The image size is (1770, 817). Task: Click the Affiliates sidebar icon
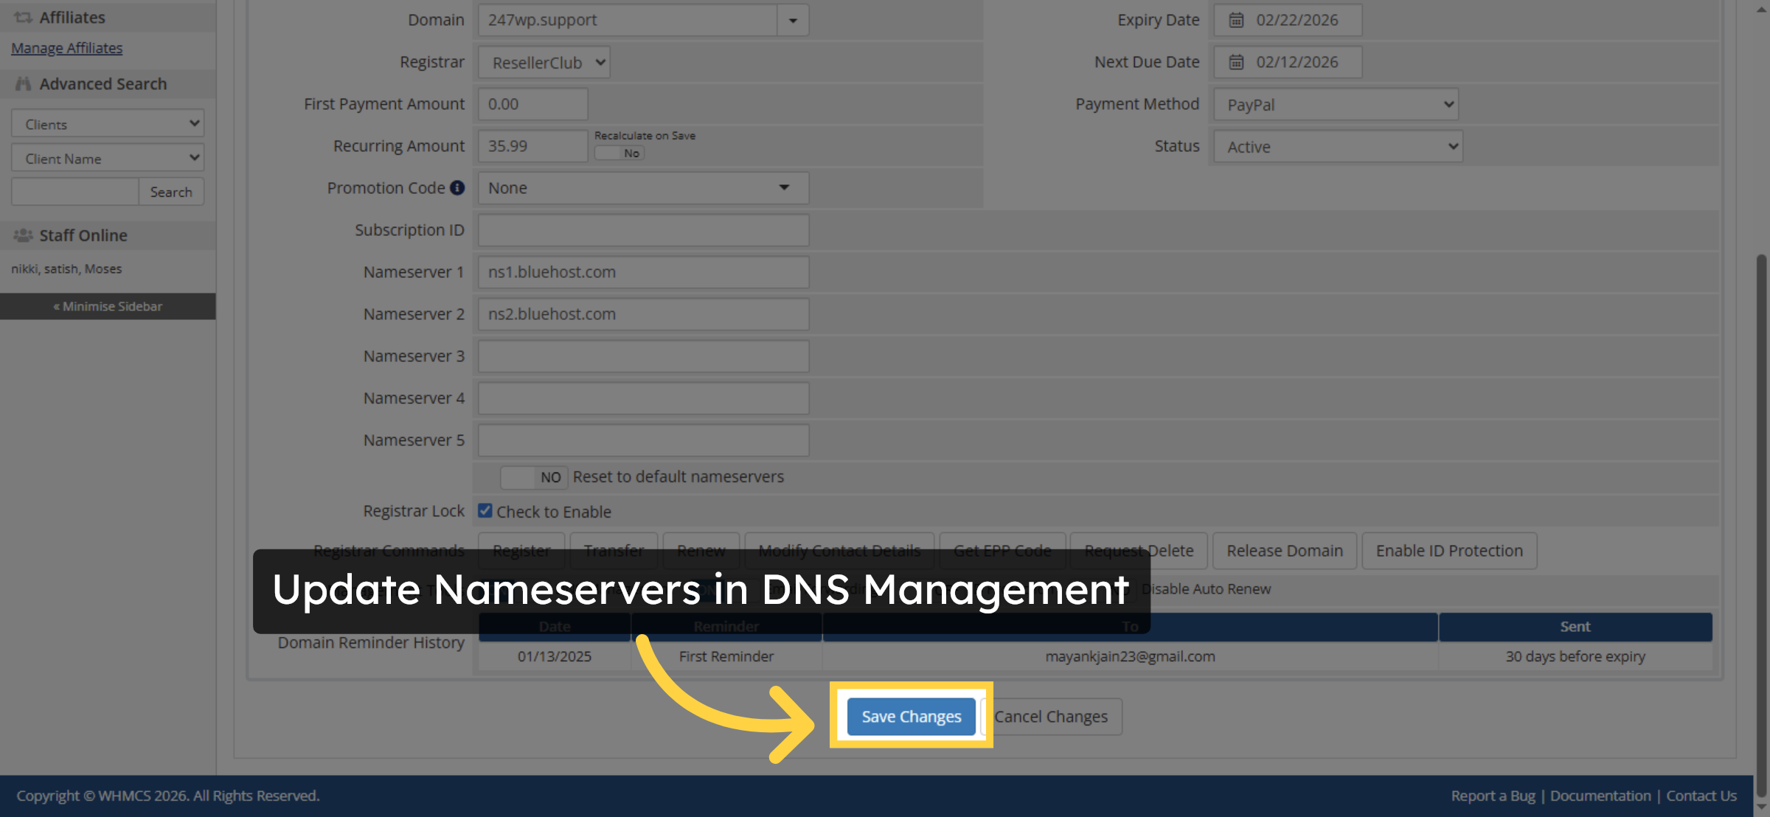tap(22, 16)
